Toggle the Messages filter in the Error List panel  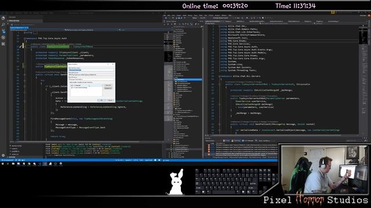tap(248, 141)
